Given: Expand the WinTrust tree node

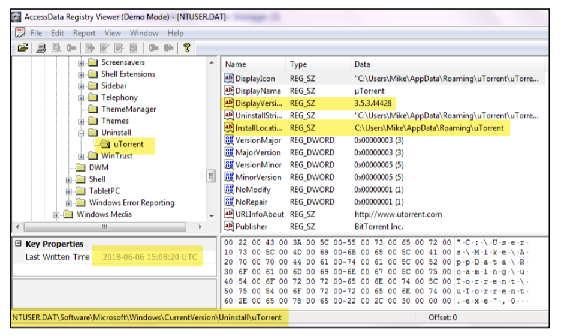Looking at the screenshot, I should pyautogui.click(x=82, y=157).
